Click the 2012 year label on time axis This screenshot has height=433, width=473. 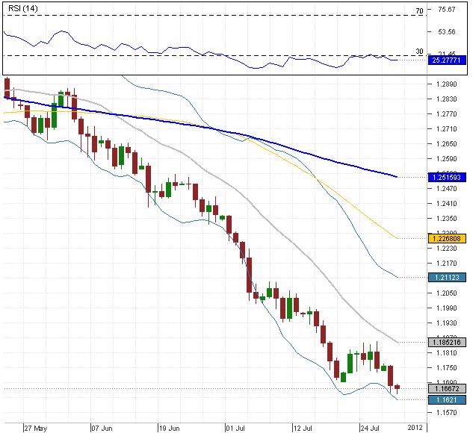click(415, 428)
